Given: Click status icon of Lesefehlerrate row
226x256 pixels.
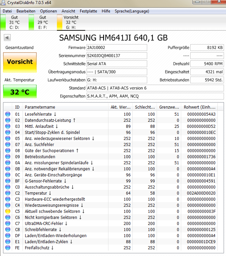Looking at the screenshot, I should click(x=8, y=114).
